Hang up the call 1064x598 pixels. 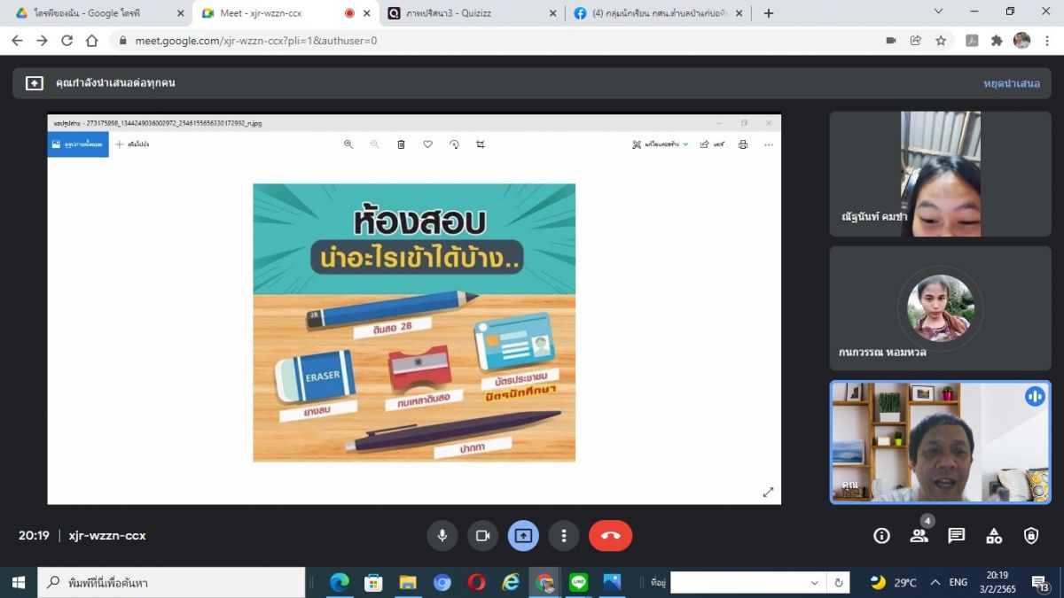coord(610,536)
